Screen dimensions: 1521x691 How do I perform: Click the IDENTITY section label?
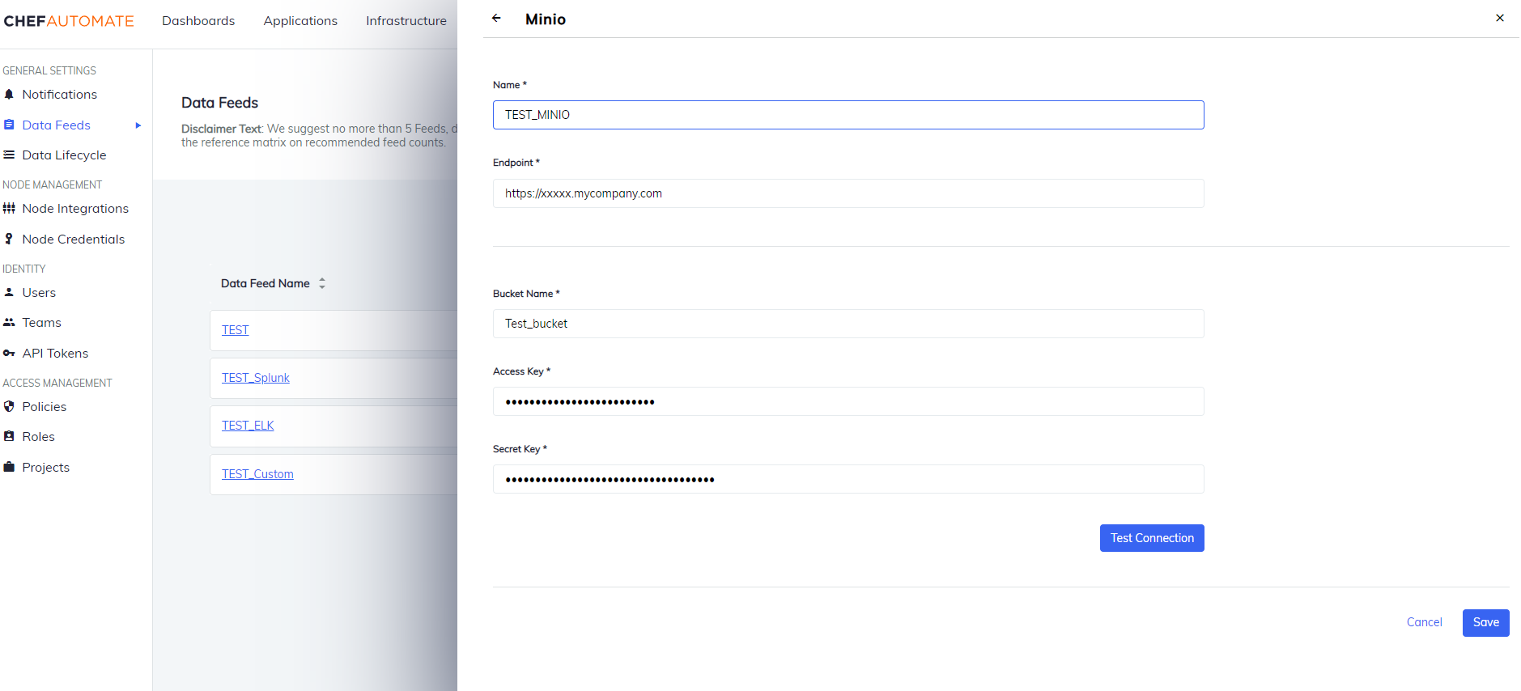[24, 269]
